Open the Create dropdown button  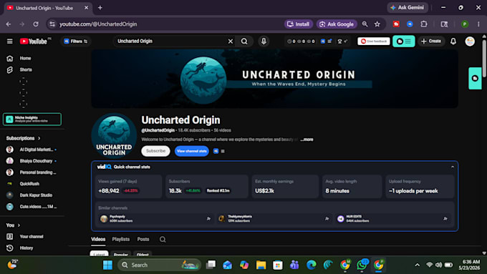[x=431, y=41]
